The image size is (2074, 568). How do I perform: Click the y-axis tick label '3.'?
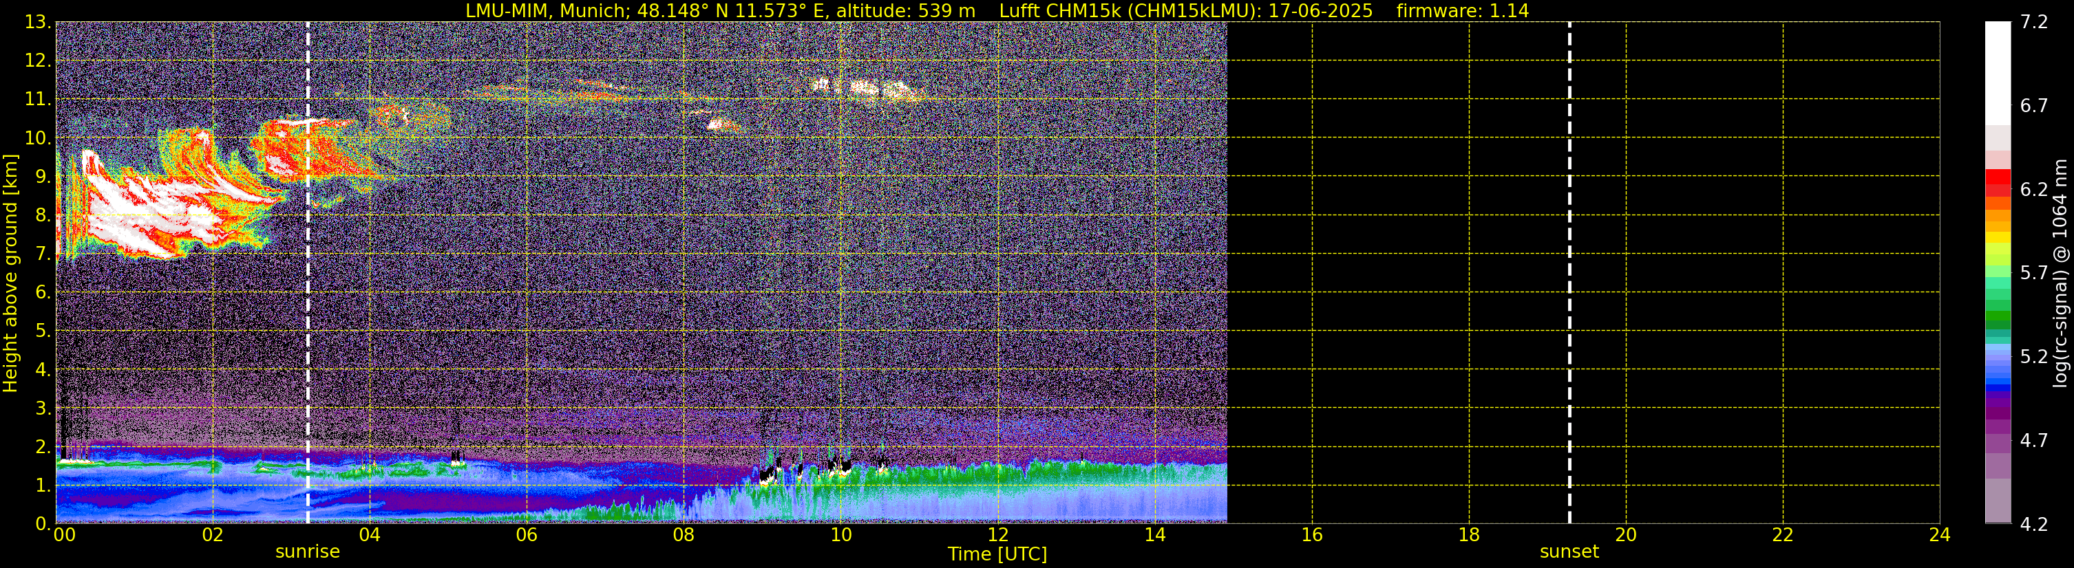43,408
